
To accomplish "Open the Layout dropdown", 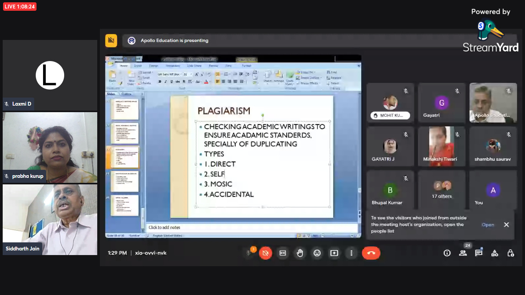I will 146,72.
